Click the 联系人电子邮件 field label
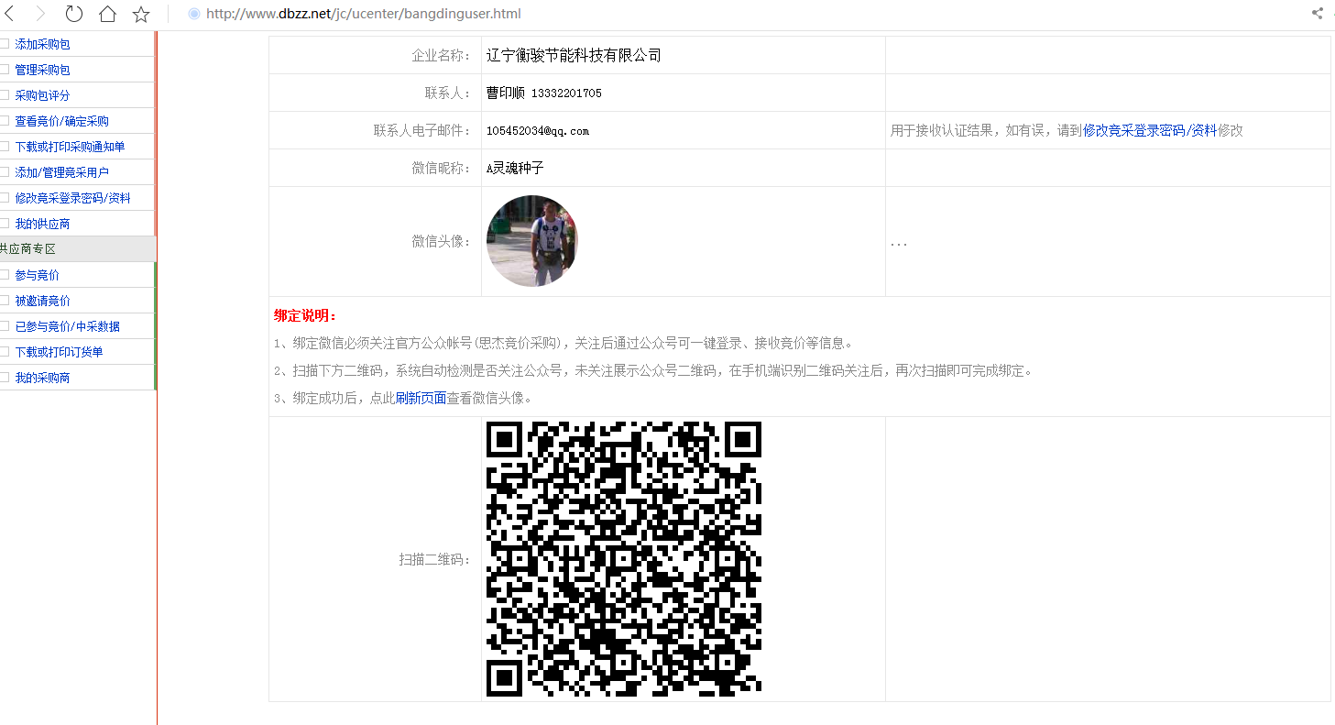Viewport: 1335px width, 725px height. tap(422, 130)
